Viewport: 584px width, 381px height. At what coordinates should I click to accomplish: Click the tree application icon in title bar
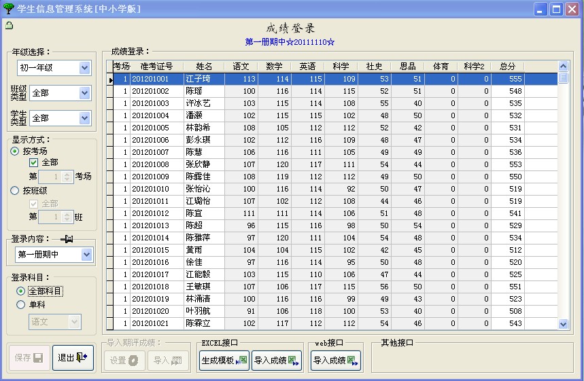click(x=8, y=9)
